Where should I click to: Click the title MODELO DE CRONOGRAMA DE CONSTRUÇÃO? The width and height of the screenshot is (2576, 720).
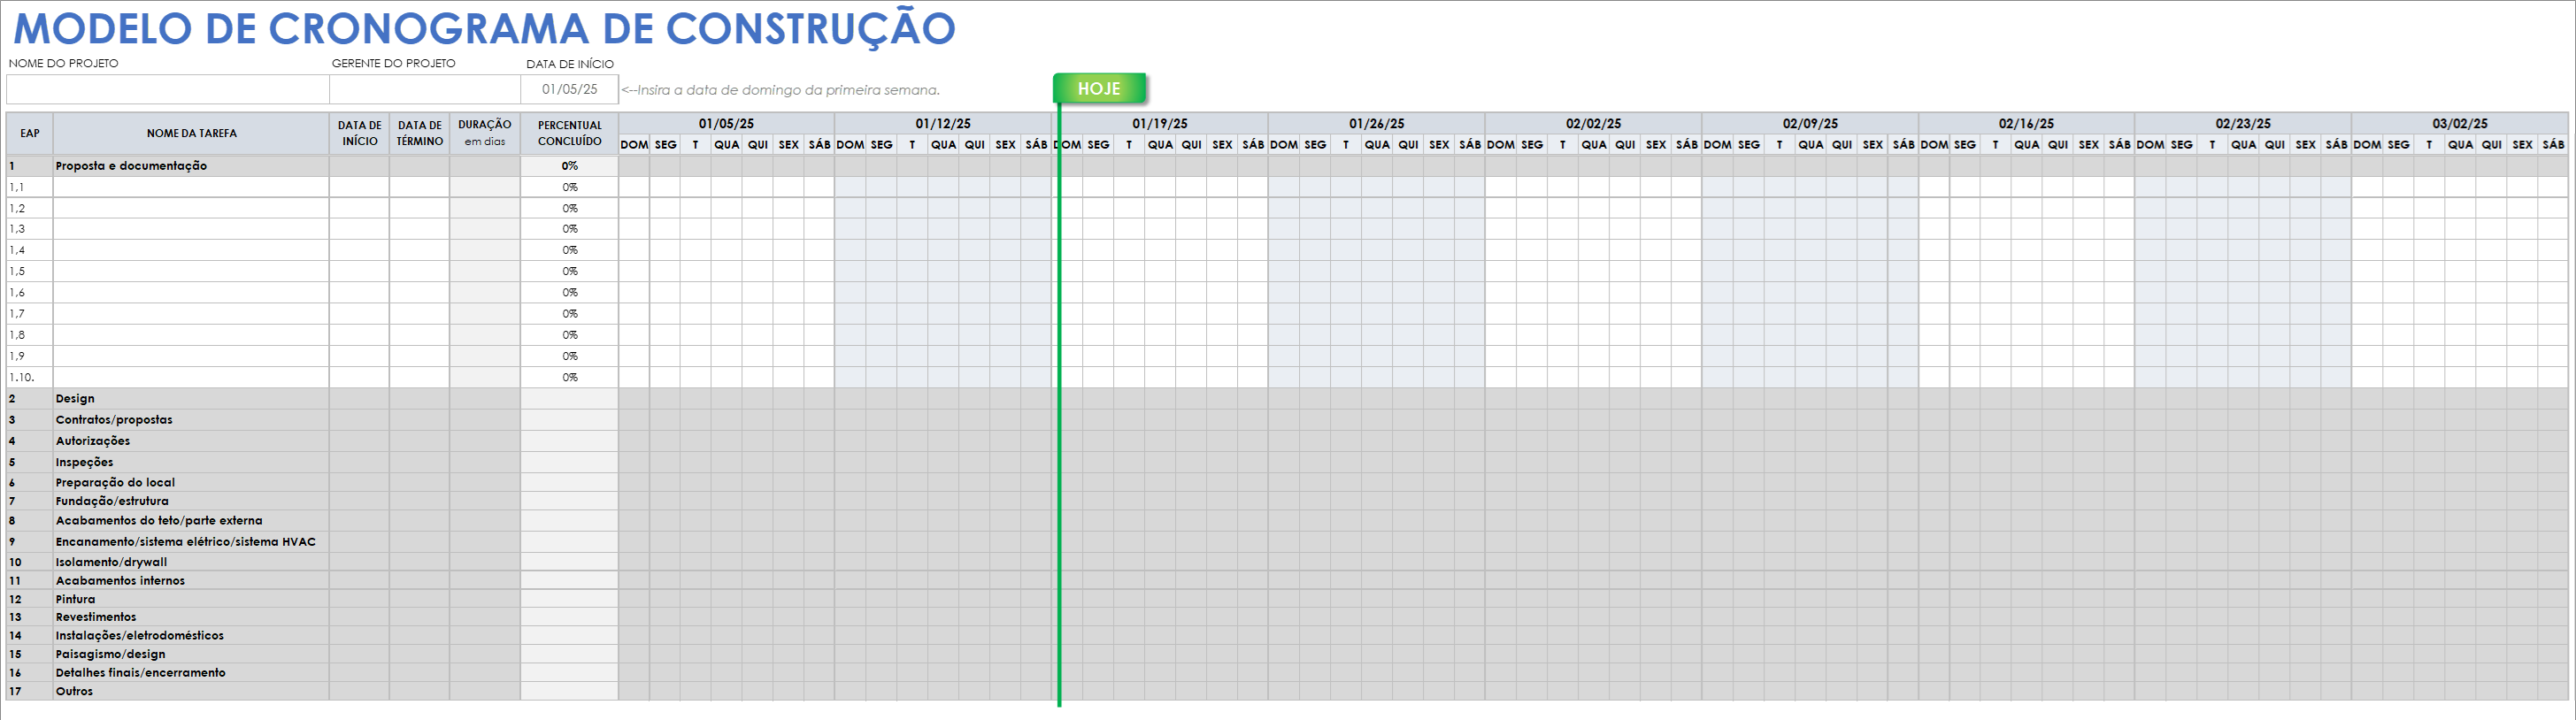pyautogui.click(x=484, y=28)
